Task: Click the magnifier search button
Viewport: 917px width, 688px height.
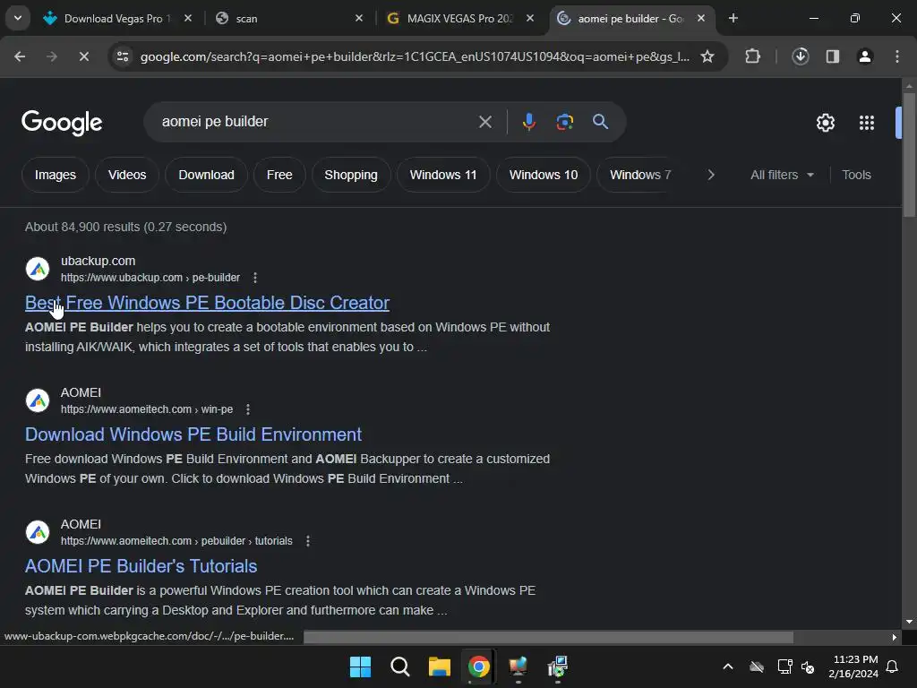Action: pos(600,122)
